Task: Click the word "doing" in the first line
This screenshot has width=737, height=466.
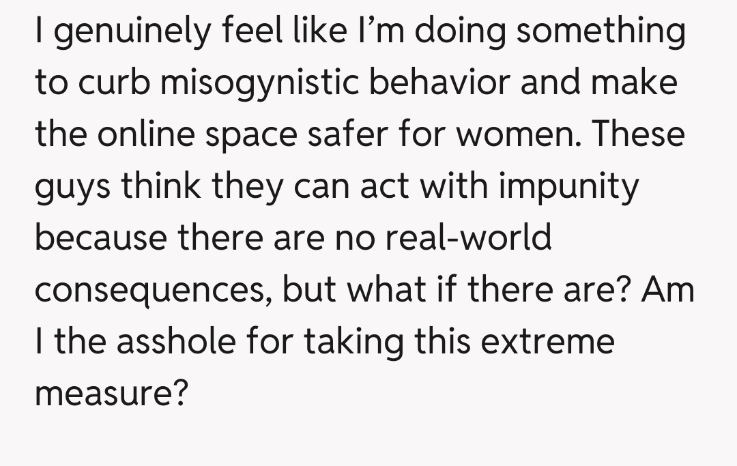Action: coord(461,33)
